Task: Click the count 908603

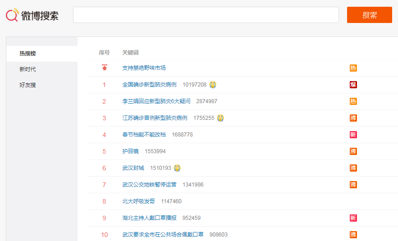Action: [x=218, y=235]
